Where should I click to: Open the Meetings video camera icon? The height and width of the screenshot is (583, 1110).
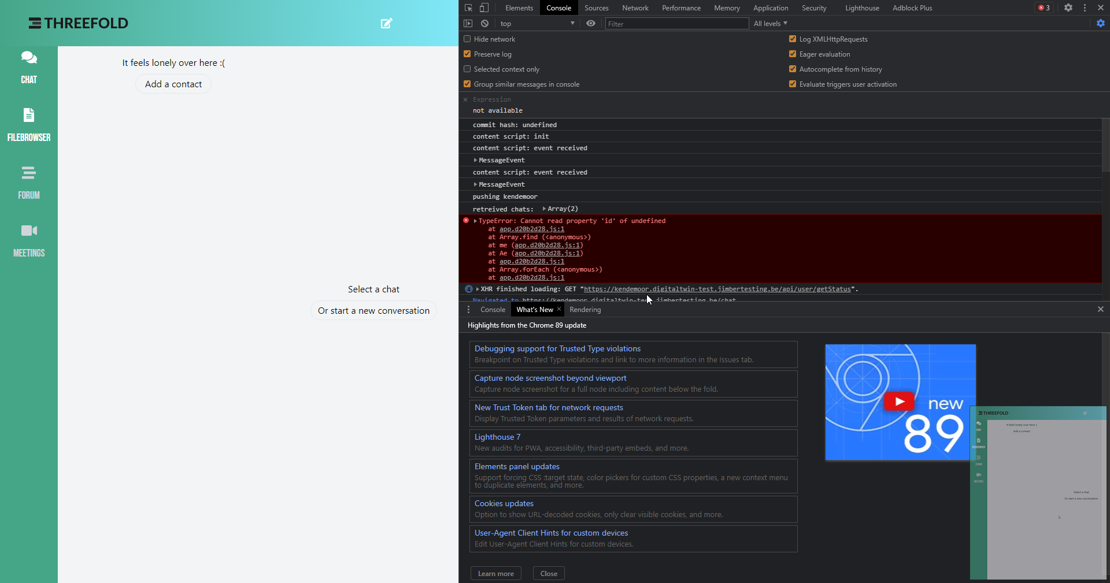(29, 231)
